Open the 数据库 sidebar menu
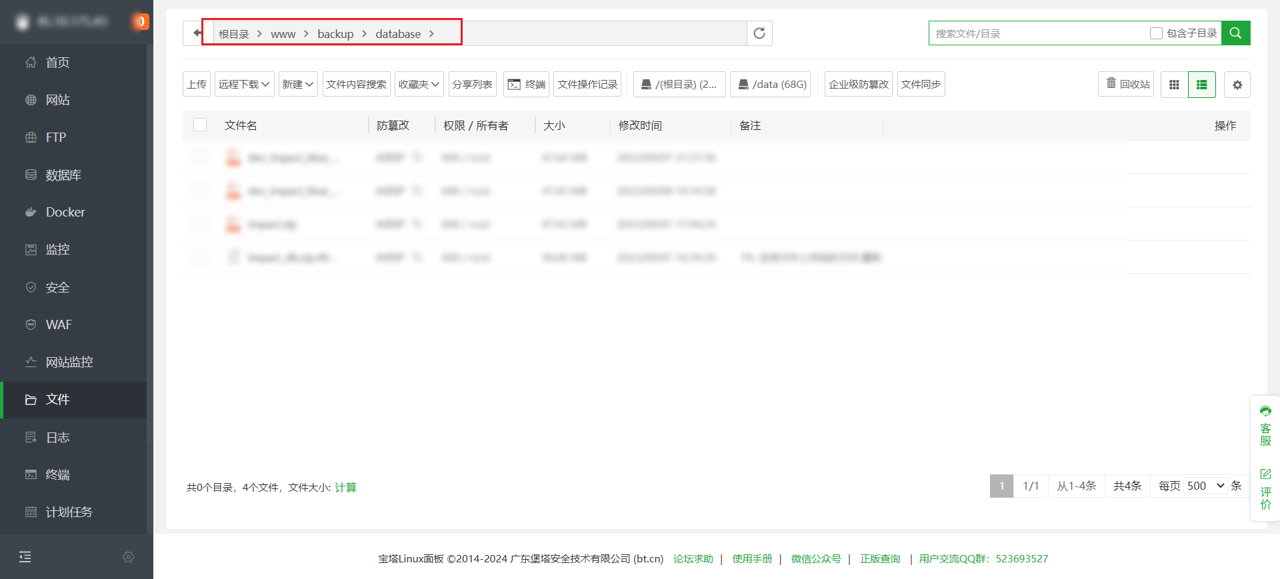This screenshot has width=1280, height=579. 63,175
